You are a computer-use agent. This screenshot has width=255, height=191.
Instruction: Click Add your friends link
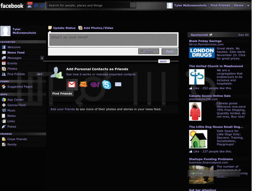[62, 109]
